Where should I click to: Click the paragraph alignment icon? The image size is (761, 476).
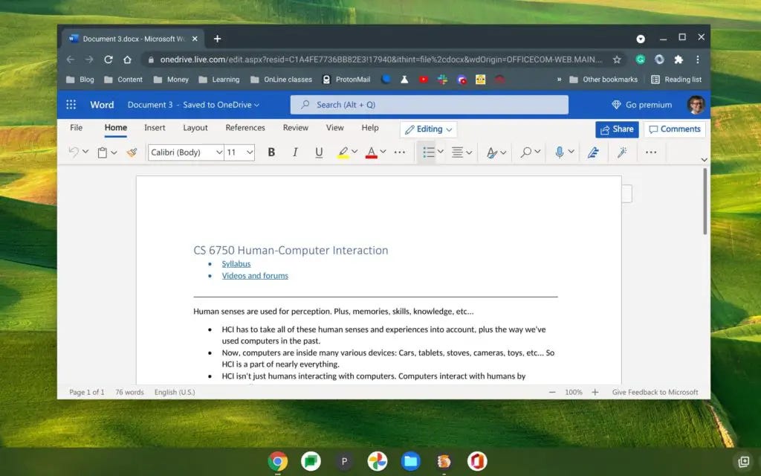point(457,152)
